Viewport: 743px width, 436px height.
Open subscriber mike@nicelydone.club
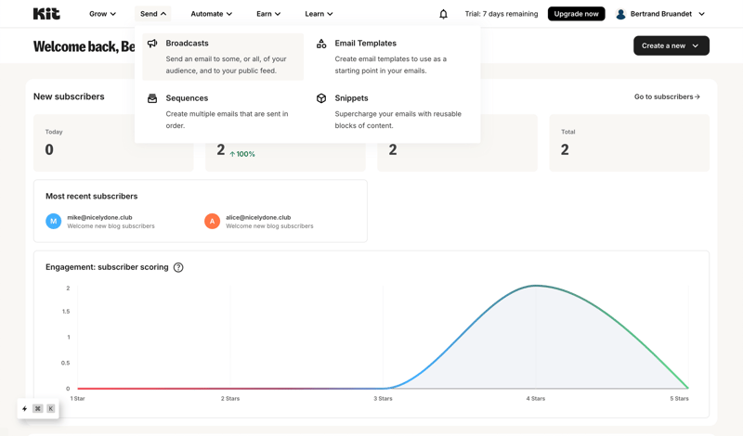click(99, 217)
